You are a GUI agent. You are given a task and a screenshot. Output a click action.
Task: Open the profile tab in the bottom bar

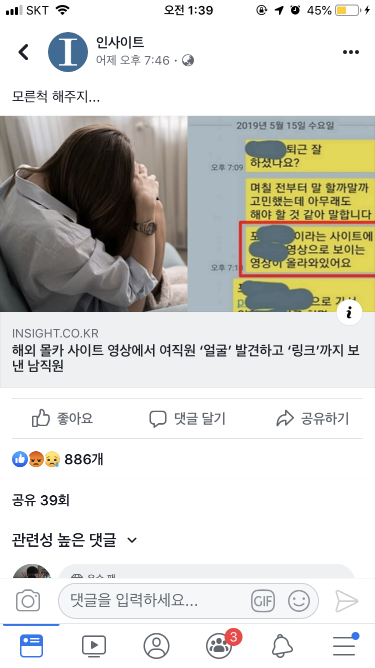(156, 646)
